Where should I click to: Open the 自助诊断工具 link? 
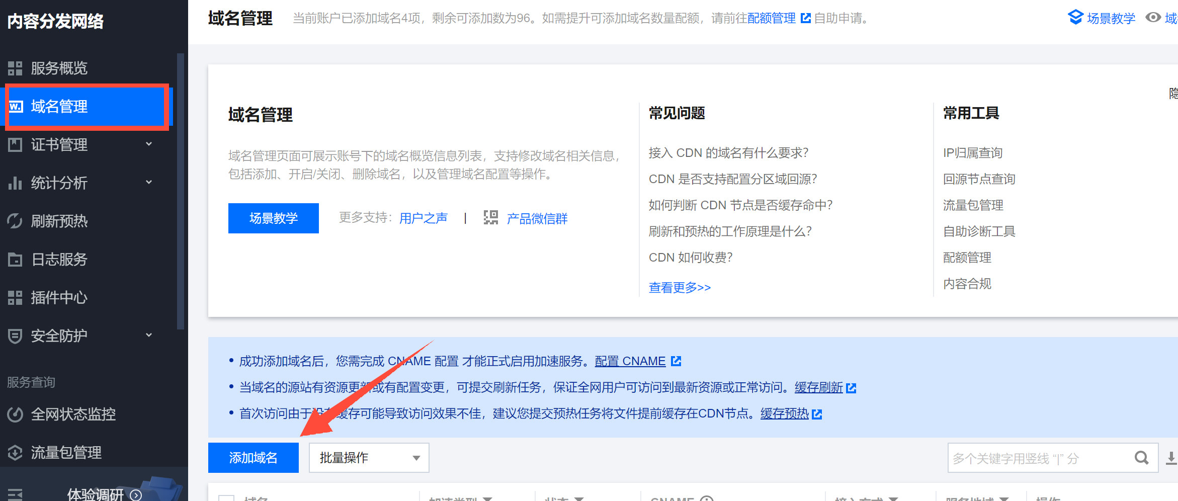tap(979, 231)
